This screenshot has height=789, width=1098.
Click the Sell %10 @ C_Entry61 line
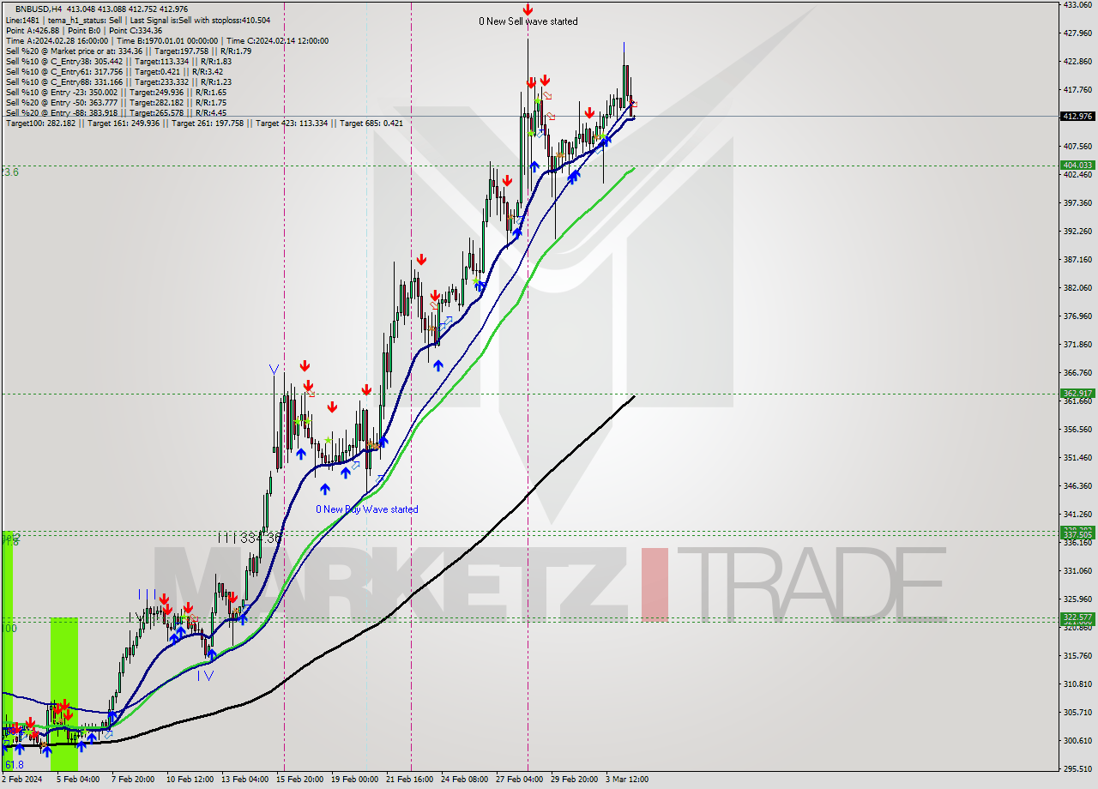[x=115, y=71]
